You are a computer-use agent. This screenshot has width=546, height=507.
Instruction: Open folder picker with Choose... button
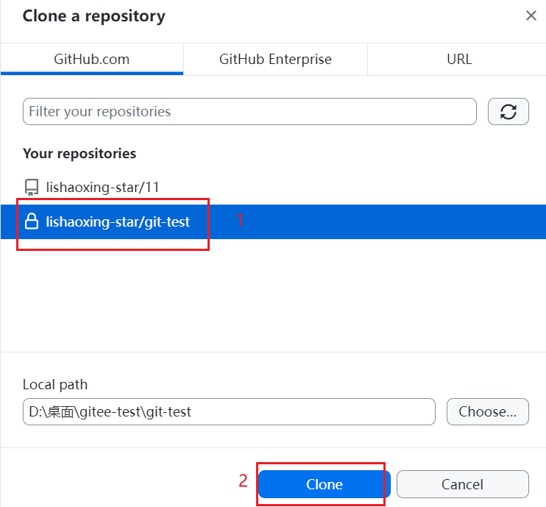pyautogui.click(x=487, y=411)
